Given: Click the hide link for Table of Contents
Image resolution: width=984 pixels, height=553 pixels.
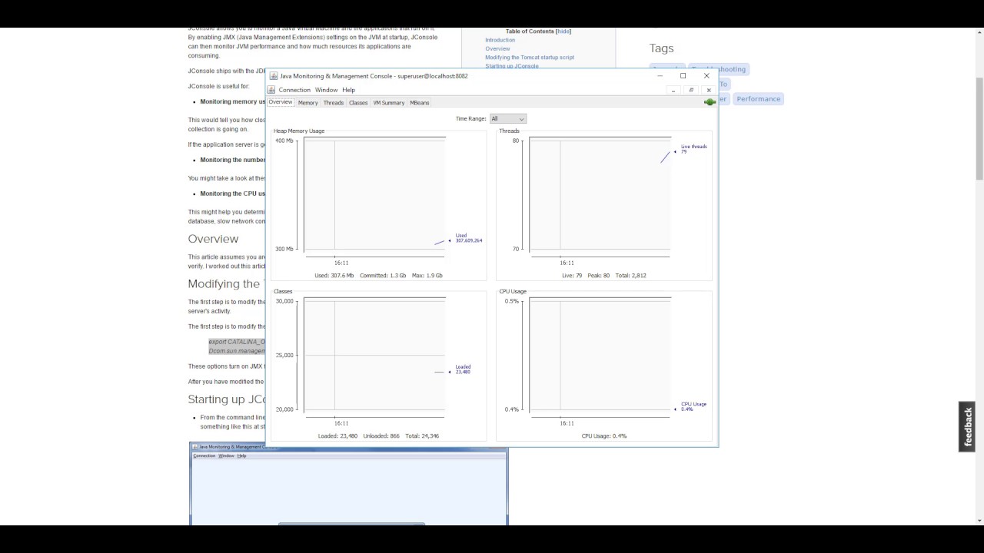Looking at the screenshot, I should pos(563,31).
